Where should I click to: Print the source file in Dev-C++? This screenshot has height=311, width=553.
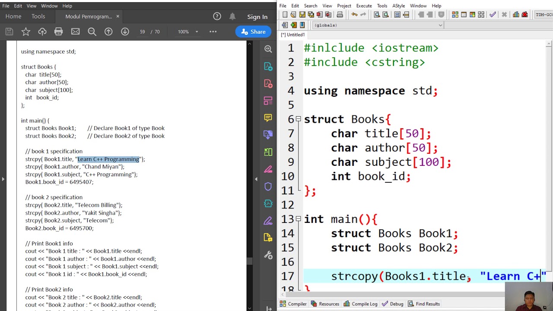[340, 15]
